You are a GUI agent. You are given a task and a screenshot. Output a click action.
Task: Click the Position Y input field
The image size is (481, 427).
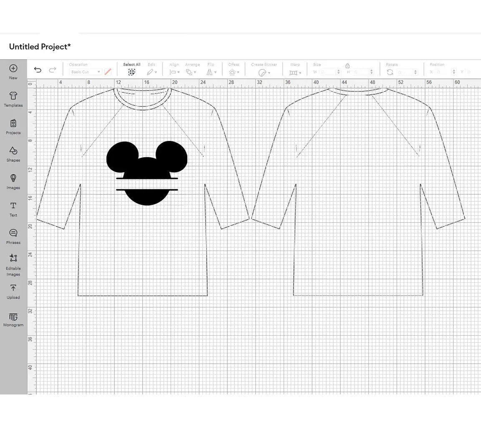474,72
